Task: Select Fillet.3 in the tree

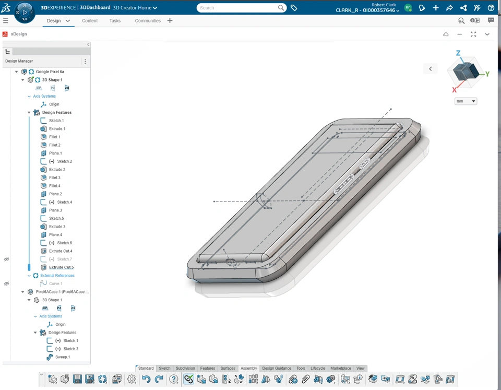Action: (55, 178)
